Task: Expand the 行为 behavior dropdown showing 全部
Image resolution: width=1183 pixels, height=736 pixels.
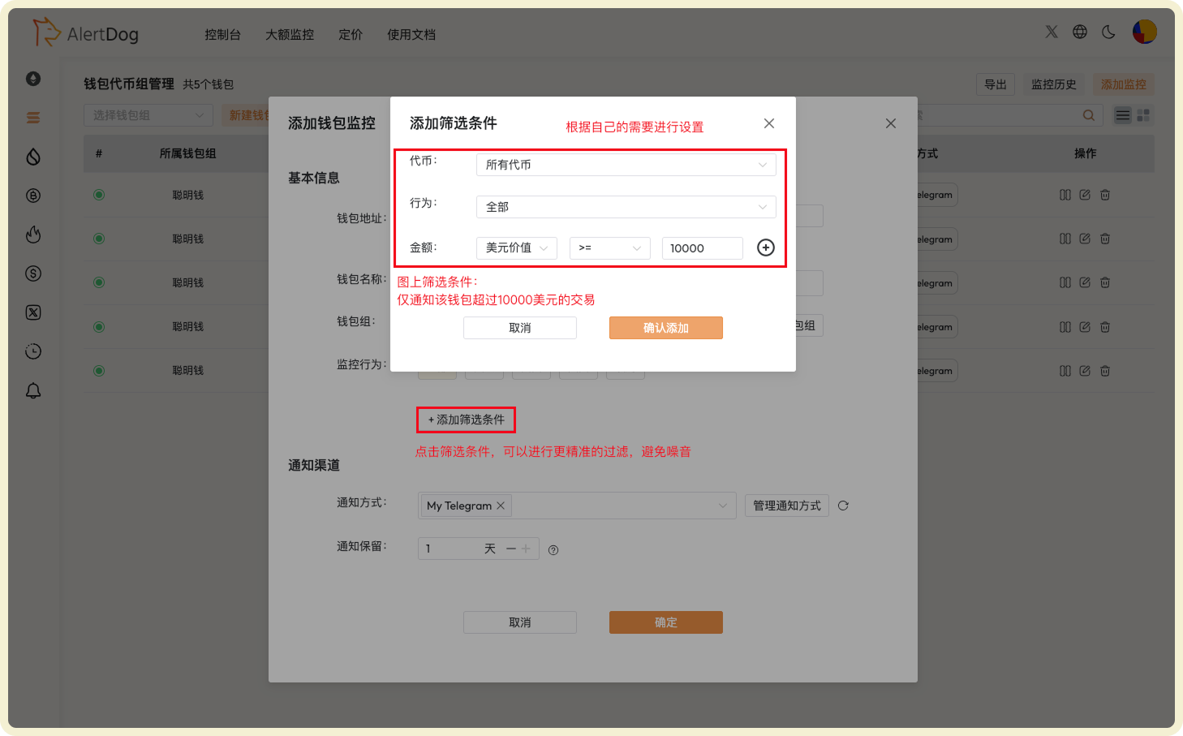Action: (625, 207)
